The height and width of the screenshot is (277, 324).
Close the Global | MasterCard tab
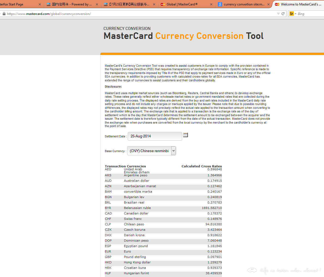(211, 4)
